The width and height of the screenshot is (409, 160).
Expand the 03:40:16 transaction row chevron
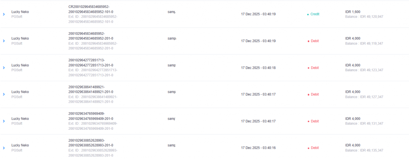coord(4,148)
